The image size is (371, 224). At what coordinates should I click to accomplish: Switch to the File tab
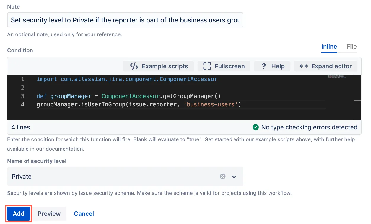click(352, 47)
